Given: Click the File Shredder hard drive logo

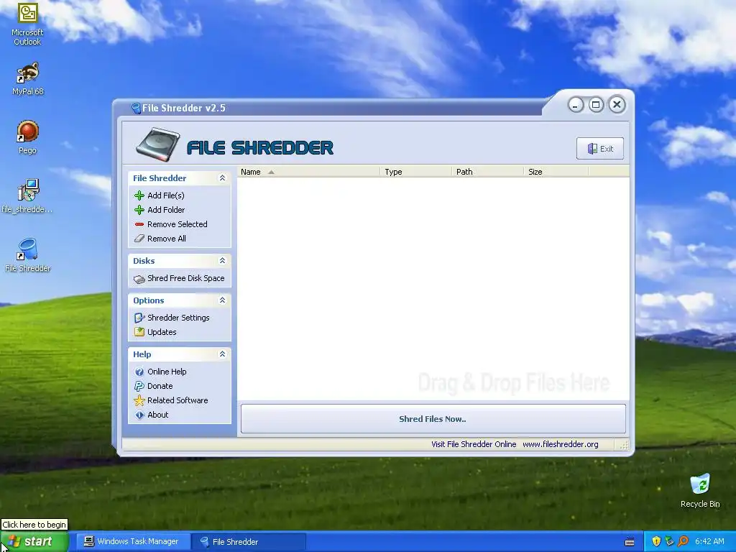Looking at the screenshot, I should point(157,145).
